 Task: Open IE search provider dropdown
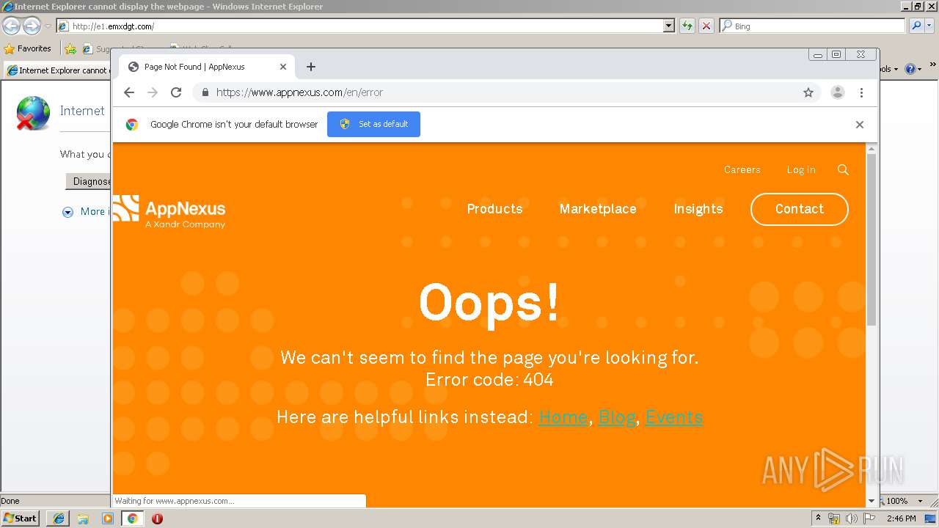[x=929, y=26]
